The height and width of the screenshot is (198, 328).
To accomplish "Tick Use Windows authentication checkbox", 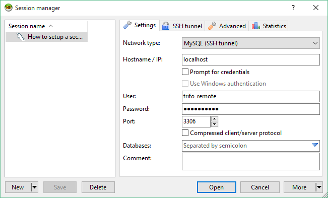I will pos(185,84).
